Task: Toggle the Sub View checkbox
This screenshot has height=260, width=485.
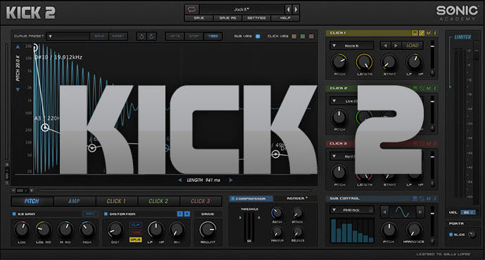Action: click(x=258, y=36)
